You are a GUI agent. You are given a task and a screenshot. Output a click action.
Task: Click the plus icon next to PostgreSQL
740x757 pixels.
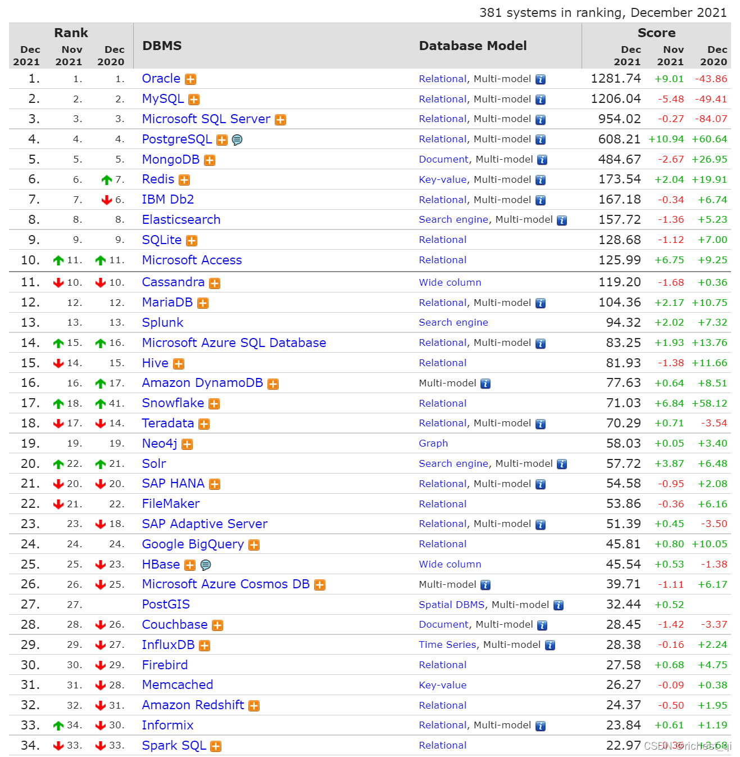222,140
